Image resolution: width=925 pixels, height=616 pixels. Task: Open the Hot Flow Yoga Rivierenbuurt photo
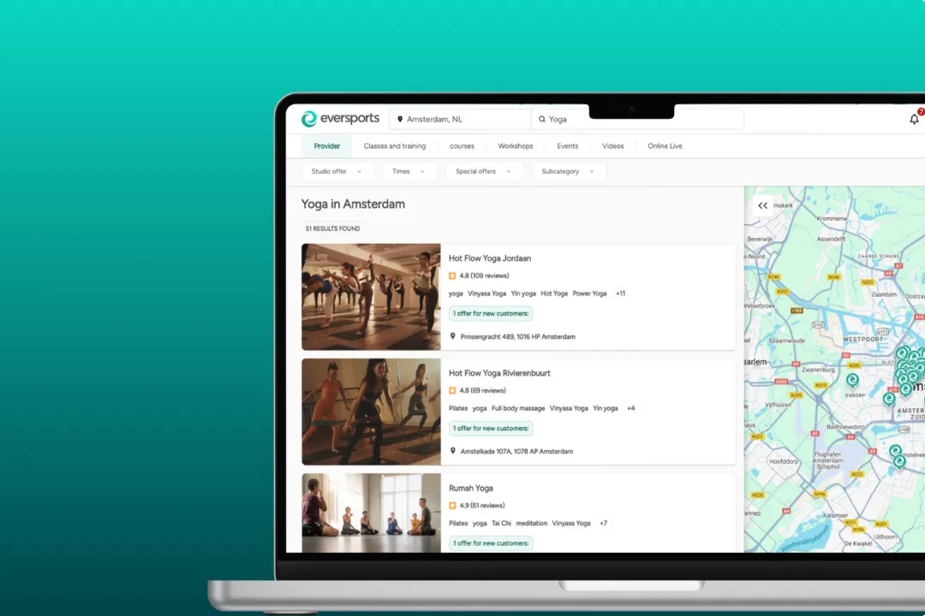(371, 412)
